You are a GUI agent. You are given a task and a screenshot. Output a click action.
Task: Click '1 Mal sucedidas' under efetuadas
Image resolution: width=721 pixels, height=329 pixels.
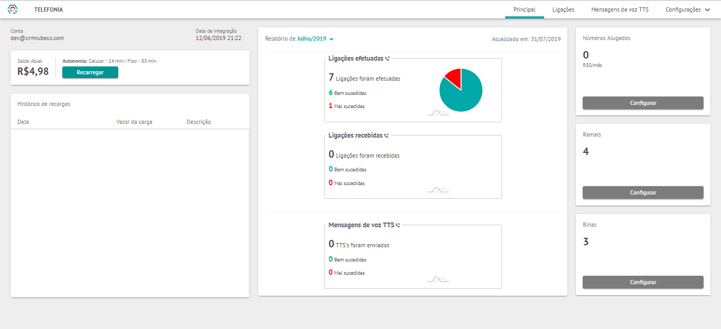click(346, 106)
